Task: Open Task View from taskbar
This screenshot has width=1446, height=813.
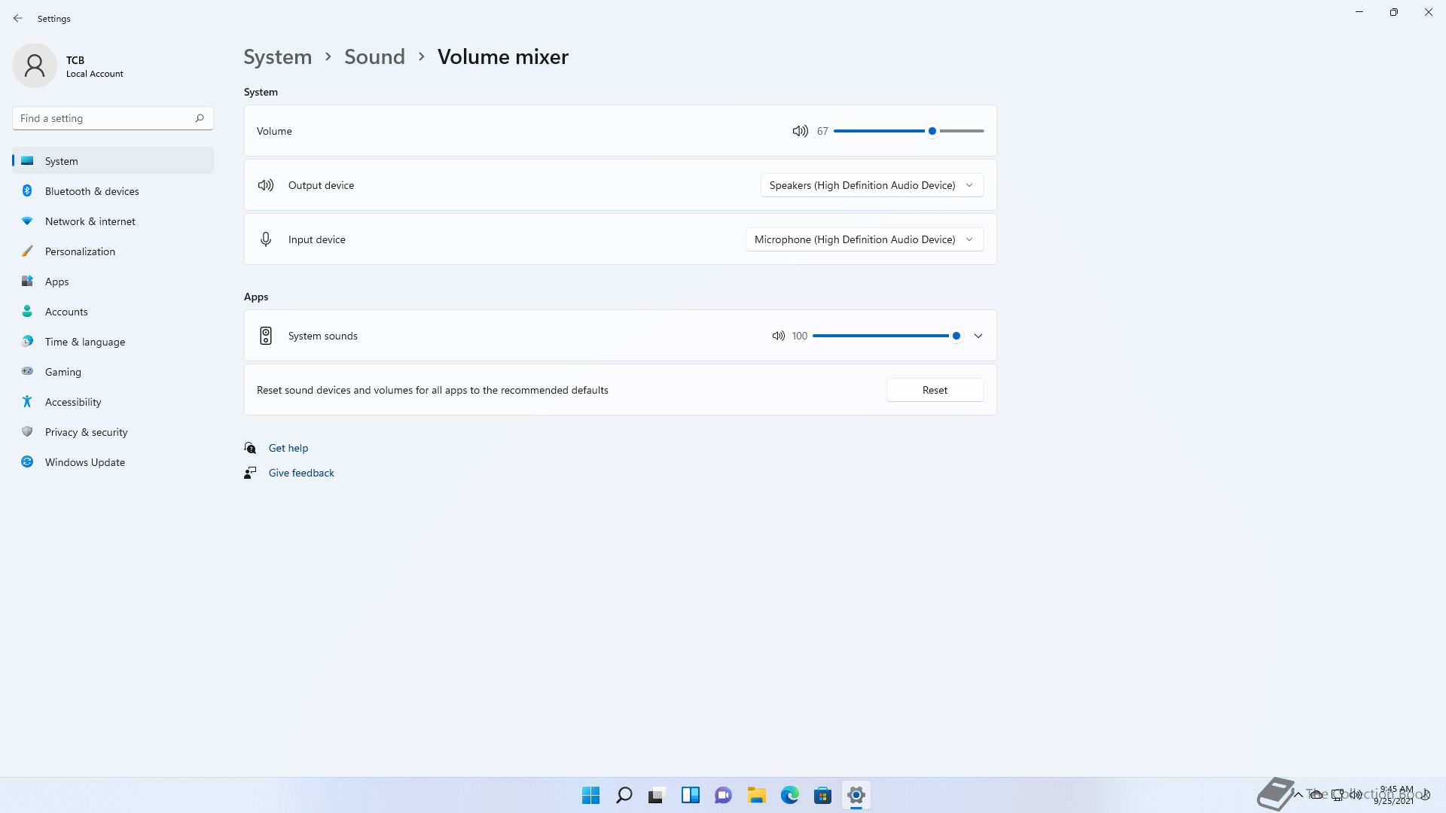Action: point(657,795)
